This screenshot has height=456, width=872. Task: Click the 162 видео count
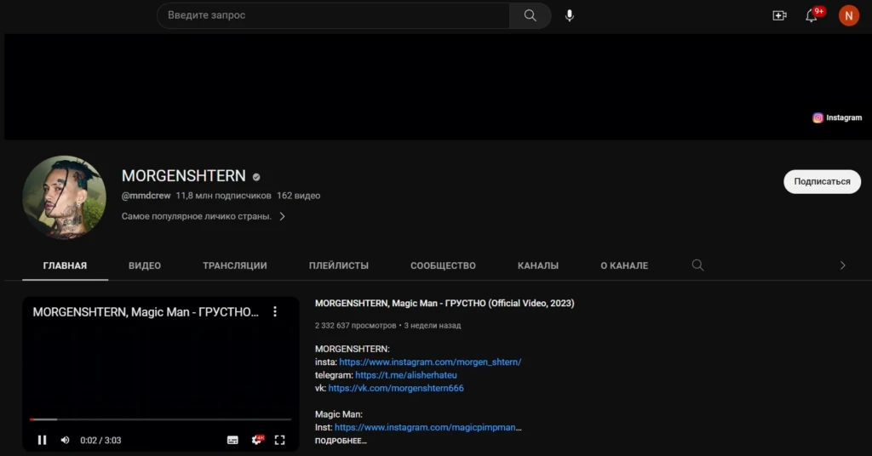(x=299, y=196)
